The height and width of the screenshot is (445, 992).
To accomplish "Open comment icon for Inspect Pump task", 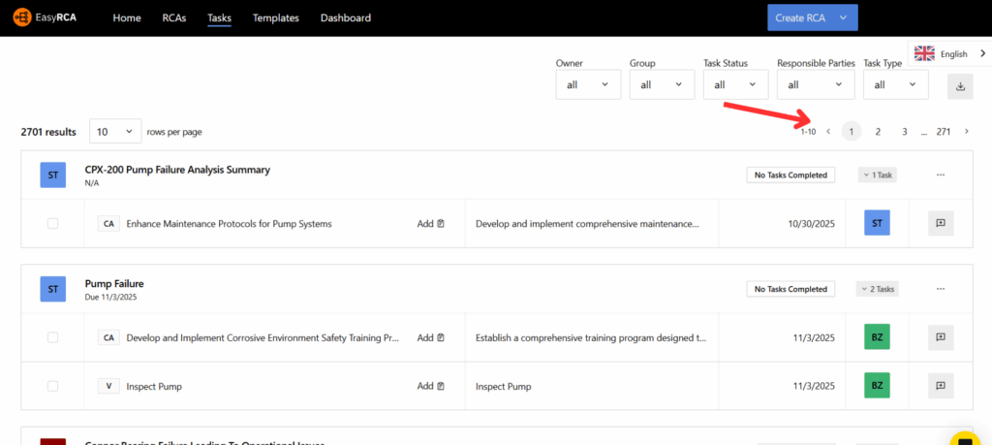I will pos(940,386).
